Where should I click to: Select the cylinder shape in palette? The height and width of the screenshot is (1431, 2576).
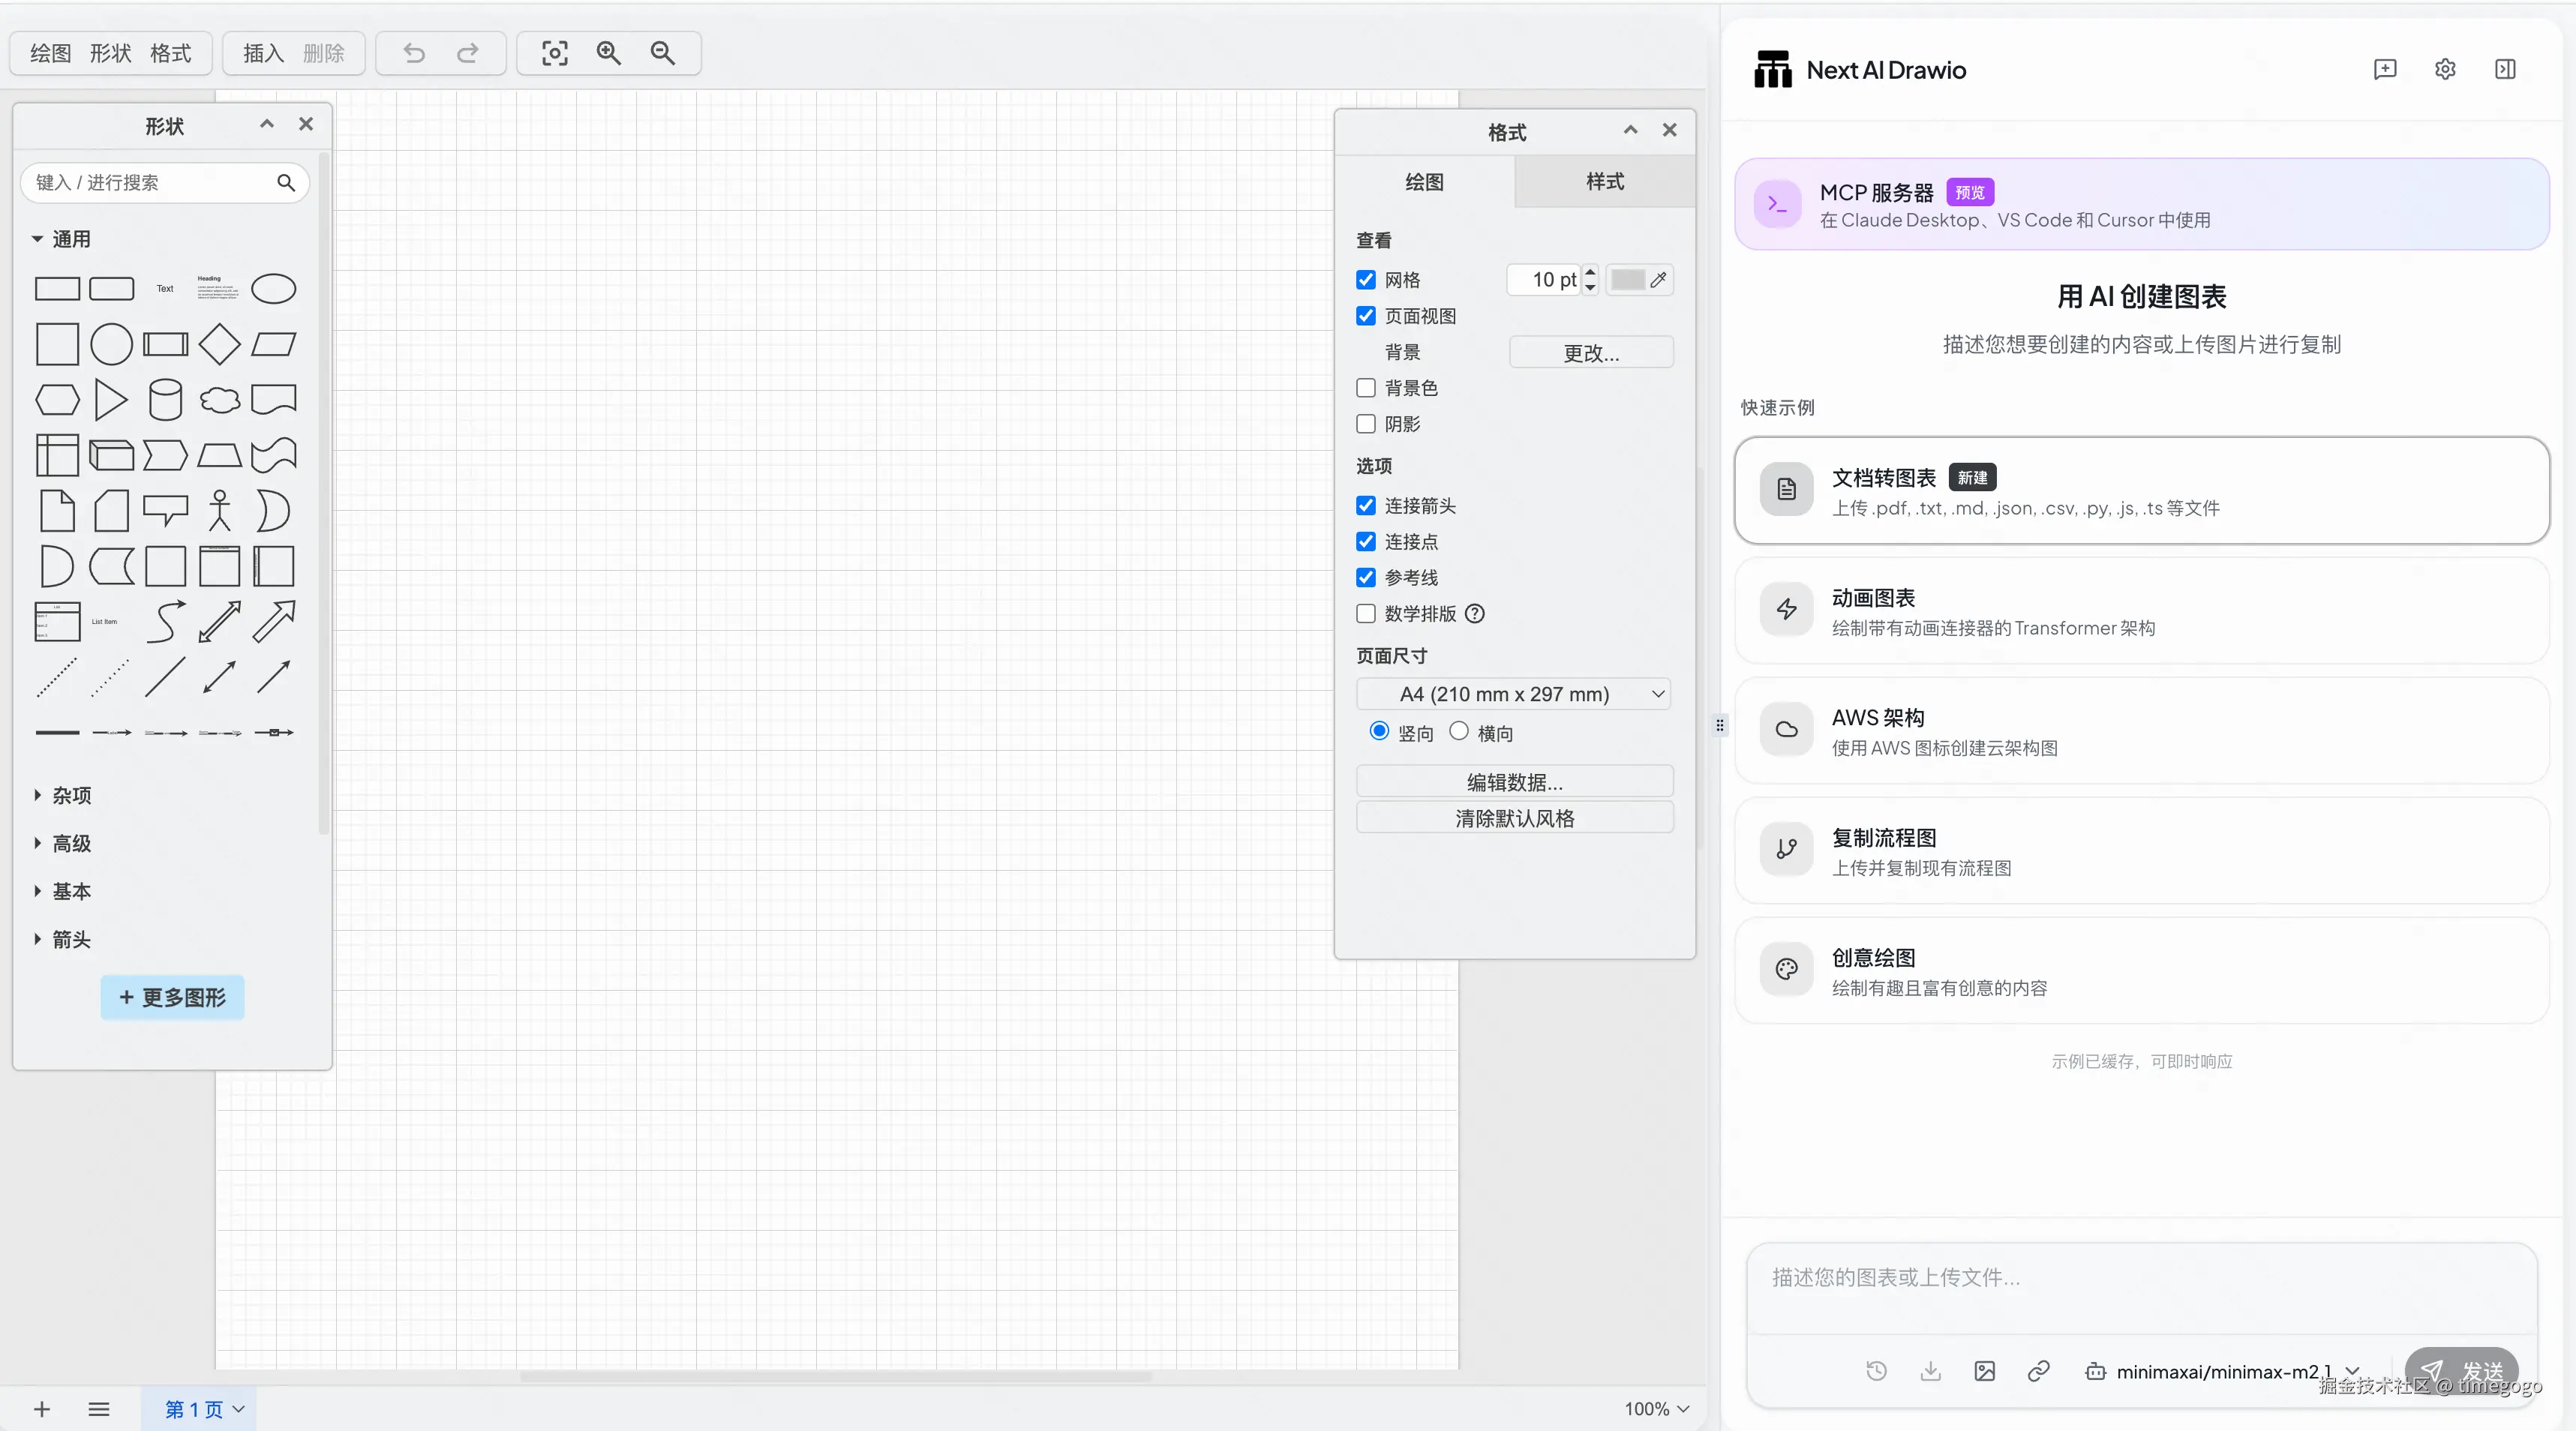point(165,400)
